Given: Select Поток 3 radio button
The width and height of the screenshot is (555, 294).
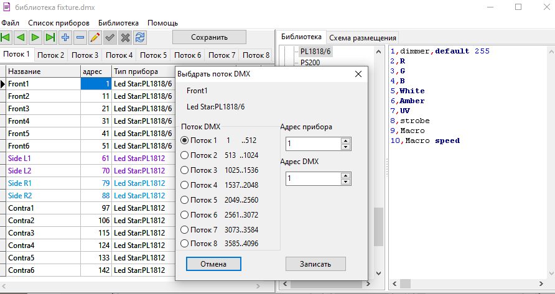Looking at the screenshot, I should click(x=184, y=170).
